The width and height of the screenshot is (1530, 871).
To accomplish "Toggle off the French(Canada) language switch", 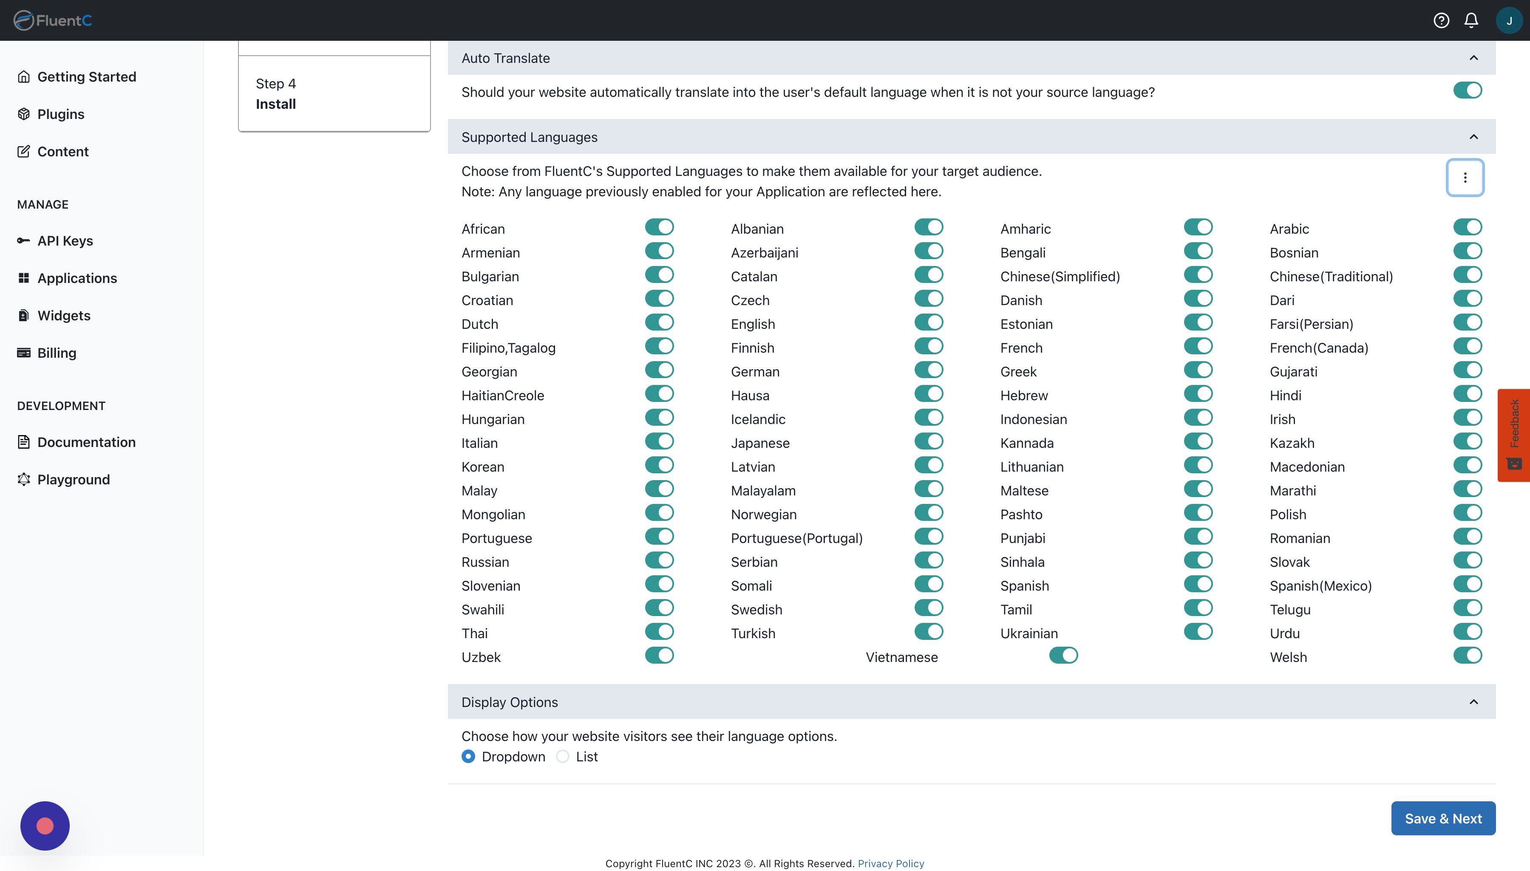I will pyautogui.click(x=1467, y=346).
